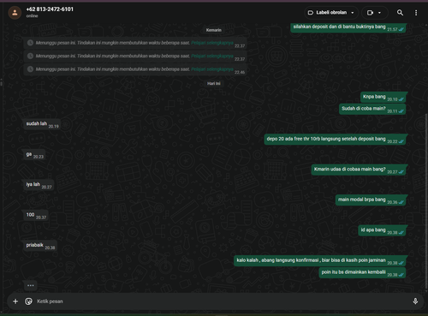Viewport: 428px width, 316px height.
Task: Select the 'depo 20 ada free thr 10rb' message
Action: point(335,140)
